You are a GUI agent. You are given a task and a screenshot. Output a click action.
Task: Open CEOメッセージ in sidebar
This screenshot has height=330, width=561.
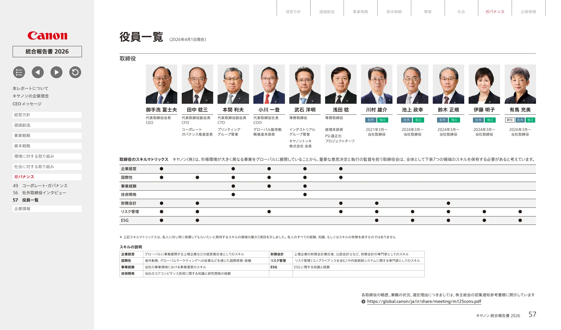[x=27, y=104]
